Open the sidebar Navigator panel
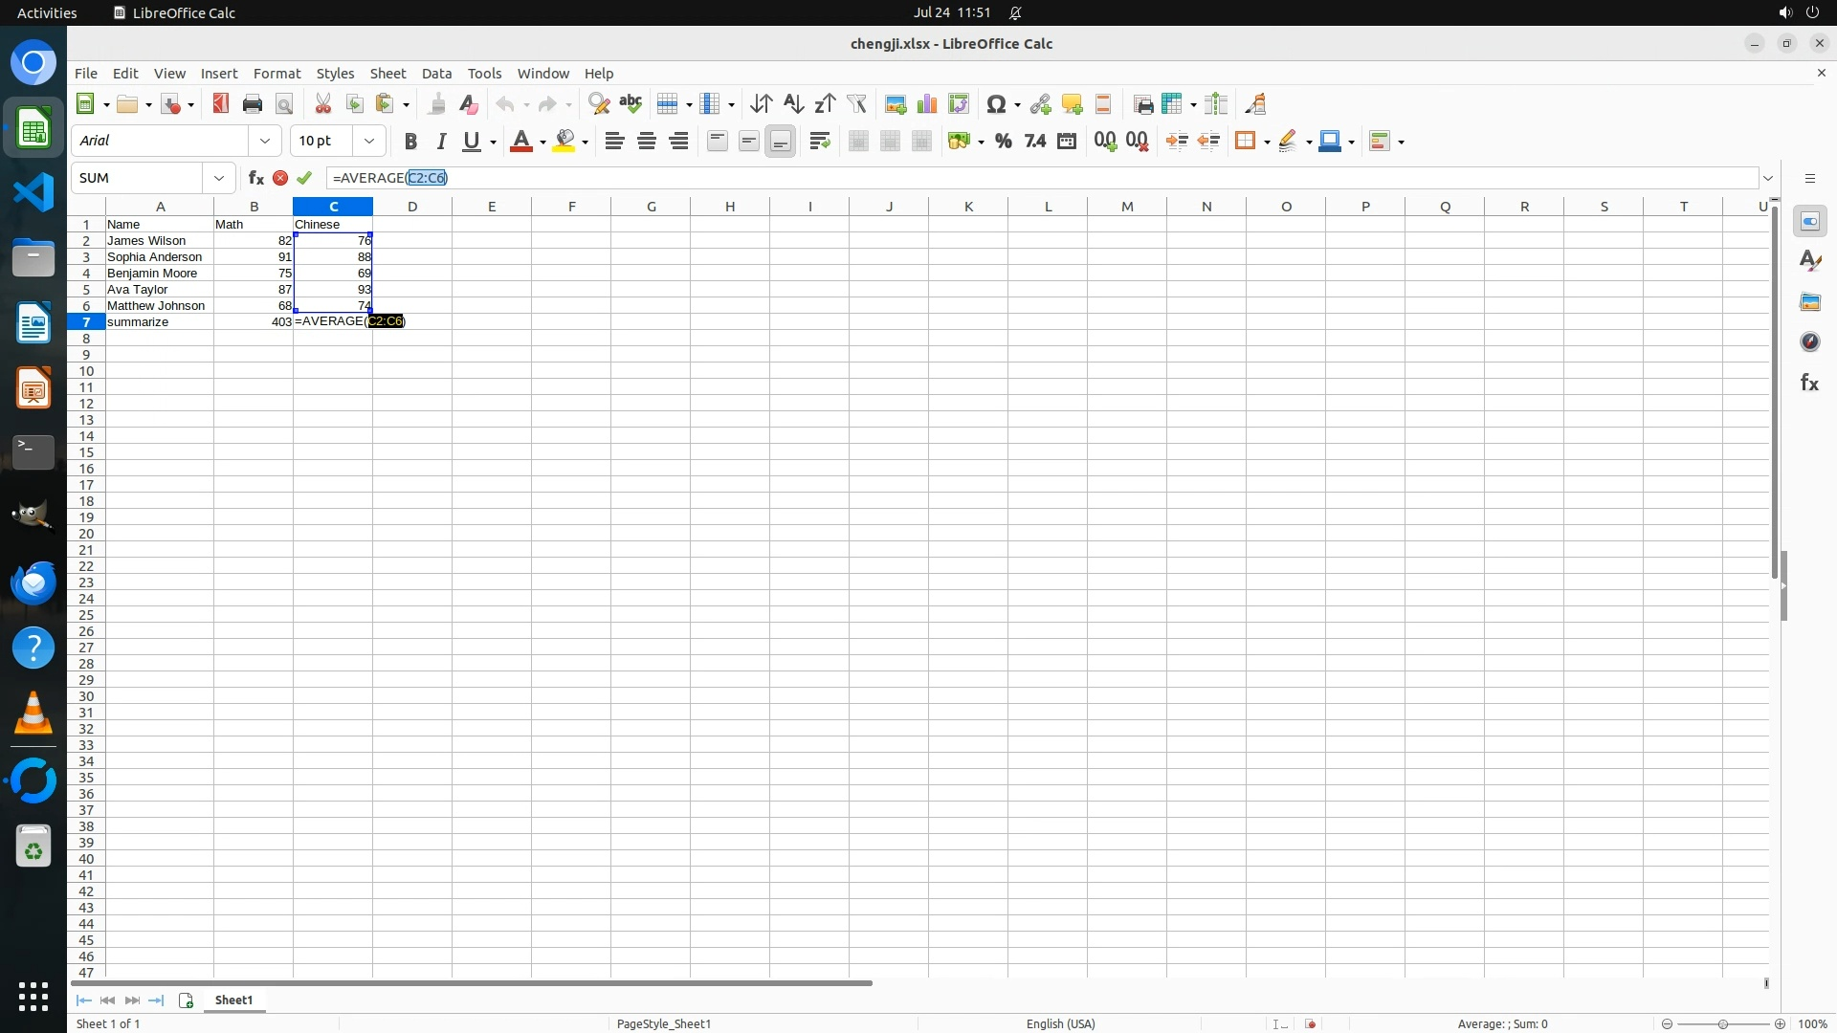This screenshot has height=1033, width=1837. point(1809,341)
